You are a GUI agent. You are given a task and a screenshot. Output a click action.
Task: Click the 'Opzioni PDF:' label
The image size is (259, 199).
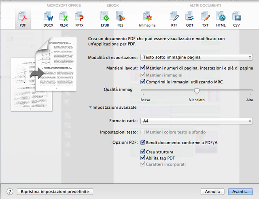pos(125,142)
